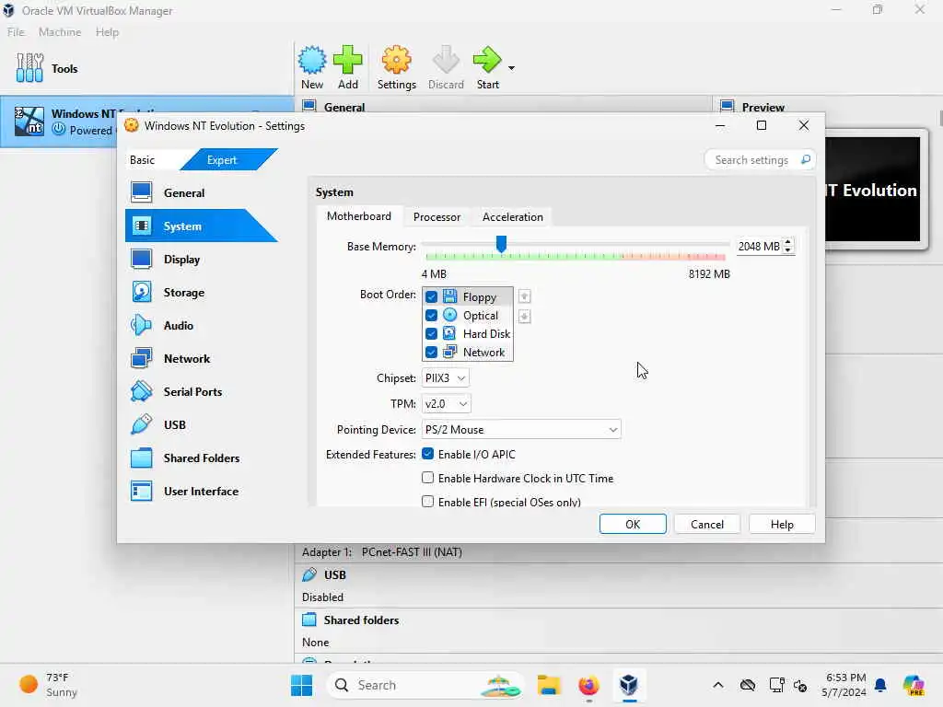Click the New machine toolbar icon
Image resolution: width=943 pixels, height=707 pixels.
(312, 60)
